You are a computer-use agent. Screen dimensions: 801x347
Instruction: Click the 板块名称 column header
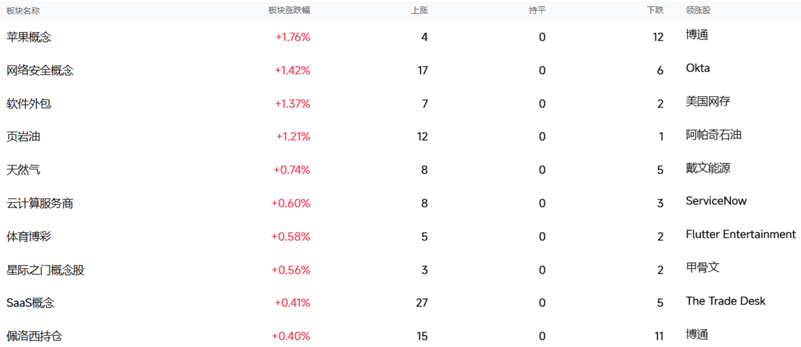(x=23, y=10)
